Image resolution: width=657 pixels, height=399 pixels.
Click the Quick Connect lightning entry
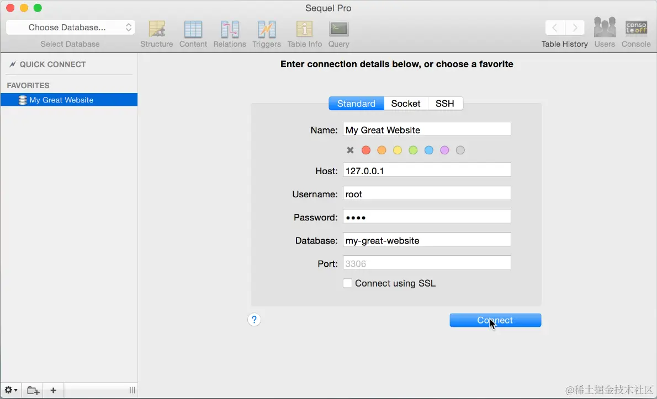[48, 64]
